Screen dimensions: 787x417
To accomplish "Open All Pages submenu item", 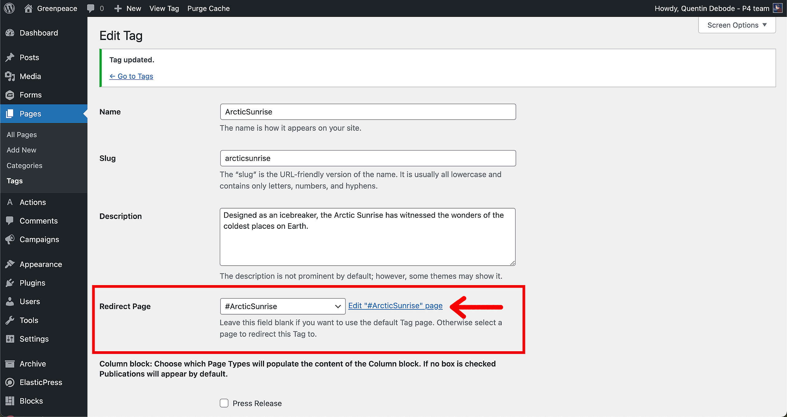I will click(22, 135).
